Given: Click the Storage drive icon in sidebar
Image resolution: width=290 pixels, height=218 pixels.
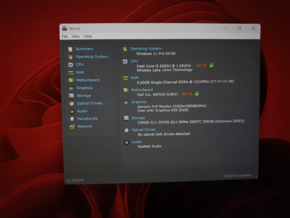Looking at the screenshot, I should point(71,96).
